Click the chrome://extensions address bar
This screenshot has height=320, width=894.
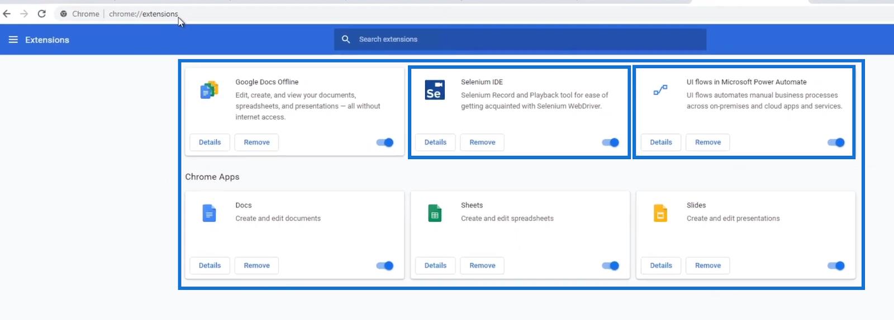[x=143, y=14]
